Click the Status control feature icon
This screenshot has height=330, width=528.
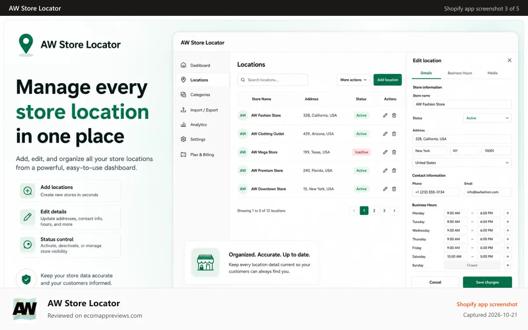(x=27, y=245)
